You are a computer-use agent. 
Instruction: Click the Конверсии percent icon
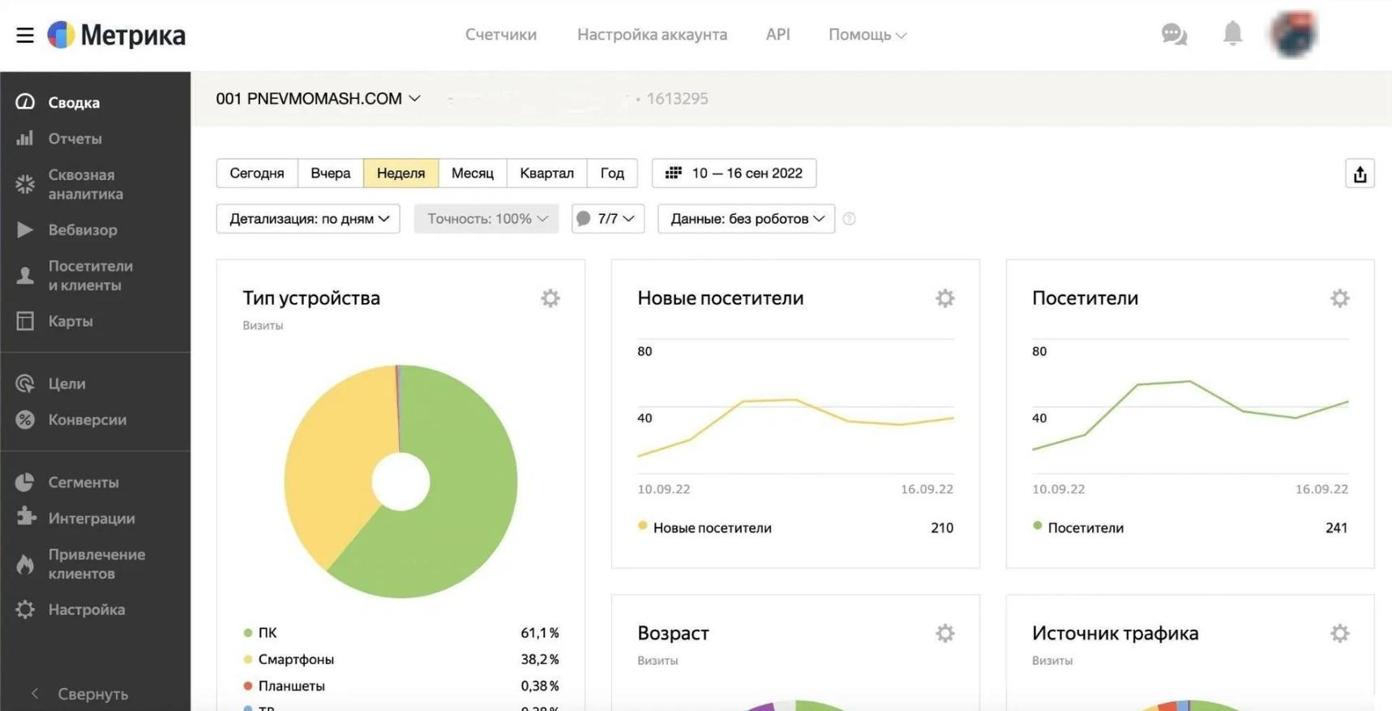point(25,420)
